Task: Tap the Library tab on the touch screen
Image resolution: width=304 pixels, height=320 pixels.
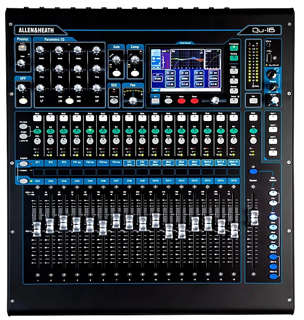Action: tap(155, 90)
